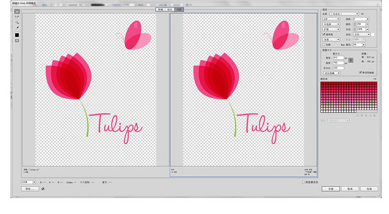Enable the 交错 interlaced checkbox
Viewport: 389px width, 214px height.
pyautogui.click(x=324, y=44)
